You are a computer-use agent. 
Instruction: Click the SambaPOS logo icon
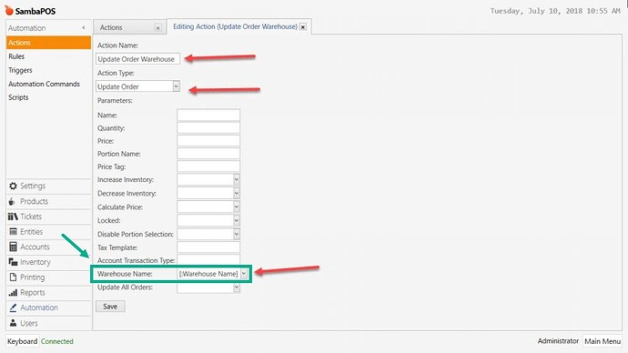click(x=9, y=10)
